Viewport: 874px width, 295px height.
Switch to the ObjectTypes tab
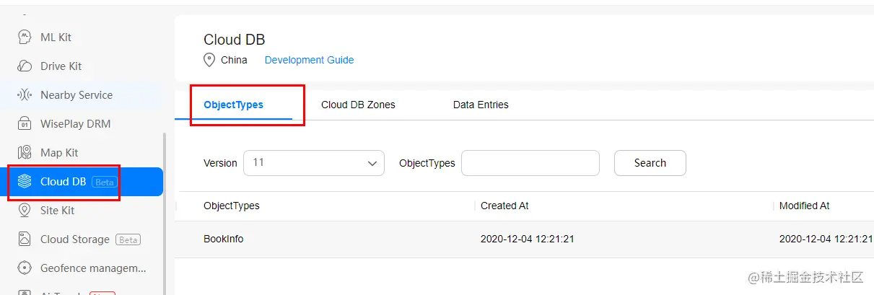point(234,105)
